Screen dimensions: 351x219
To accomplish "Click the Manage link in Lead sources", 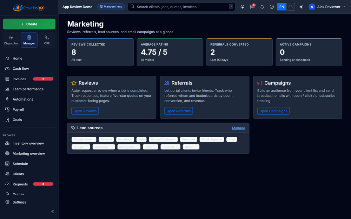I will tap(238, 128).
